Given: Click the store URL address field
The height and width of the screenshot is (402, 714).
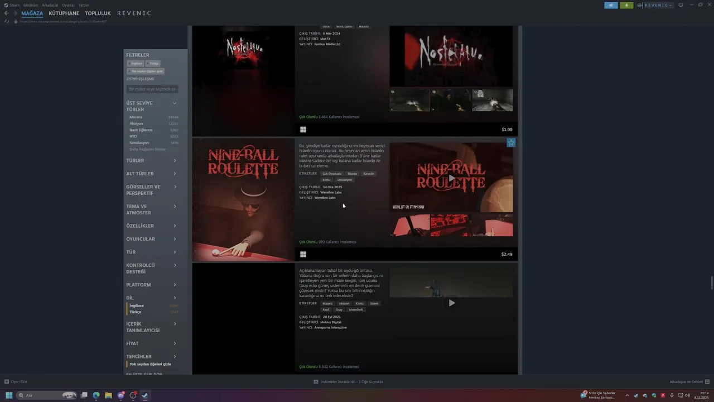Looking at the screenshot, I should pyautogui.click(x=63, y=21).
